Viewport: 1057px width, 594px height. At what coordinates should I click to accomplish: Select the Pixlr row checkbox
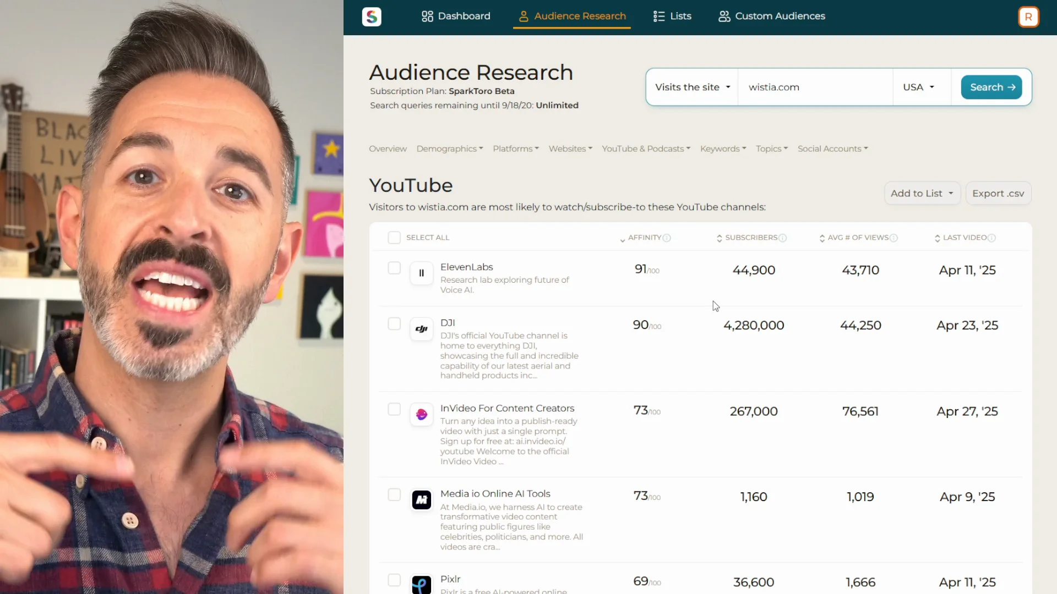(394, 580)
